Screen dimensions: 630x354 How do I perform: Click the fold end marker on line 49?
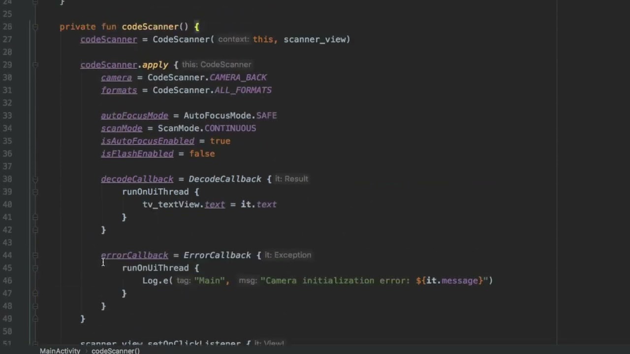pos(35,319)
